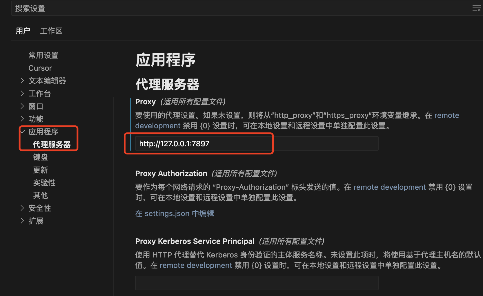Open the 键盘 settings page
The height and width of the screenshot is (296, 483).
[x=41, y=157]
